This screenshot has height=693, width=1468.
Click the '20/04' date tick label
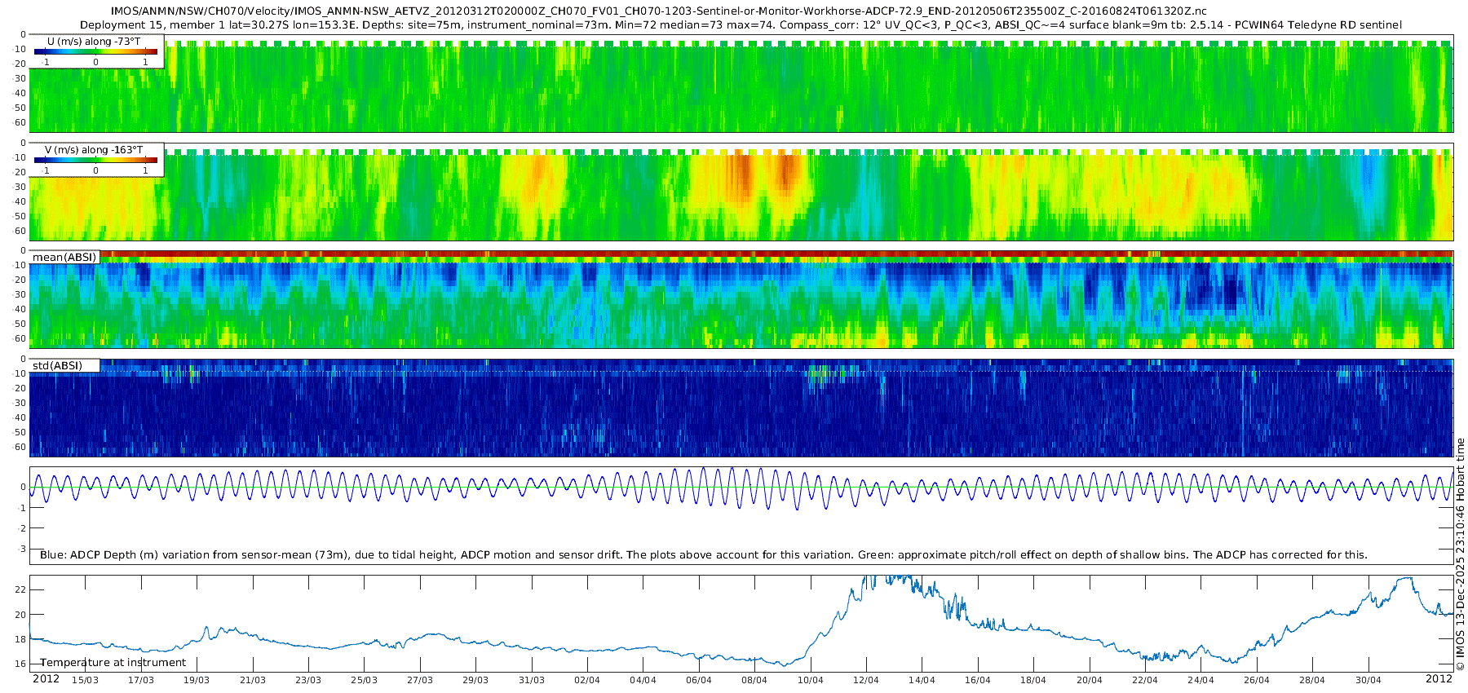(1090, 680)
